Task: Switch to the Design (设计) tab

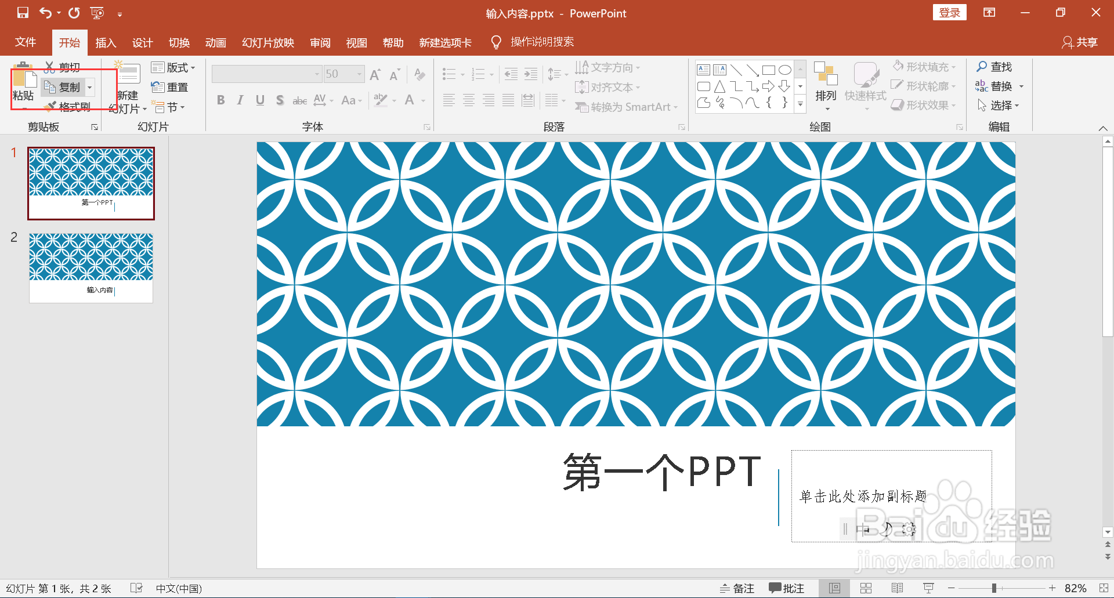Action: [142, 42]
